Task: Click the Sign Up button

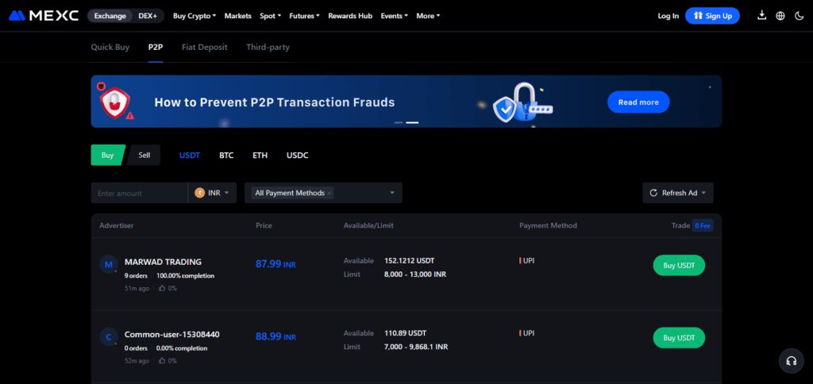Action: click(x=712, y=16)
